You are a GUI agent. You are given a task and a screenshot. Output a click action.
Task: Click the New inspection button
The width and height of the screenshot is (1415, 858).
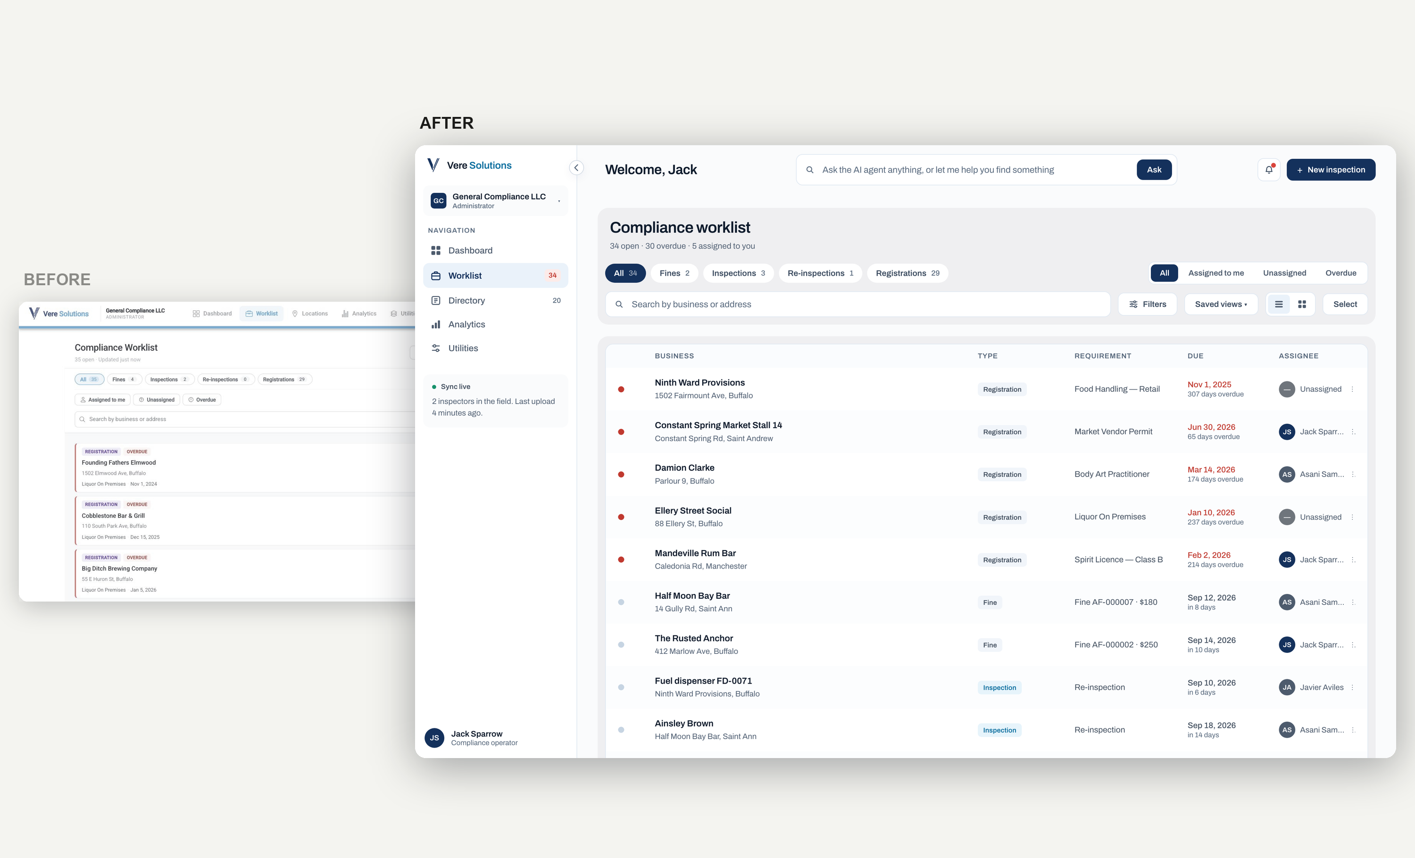pos(1331,170)
